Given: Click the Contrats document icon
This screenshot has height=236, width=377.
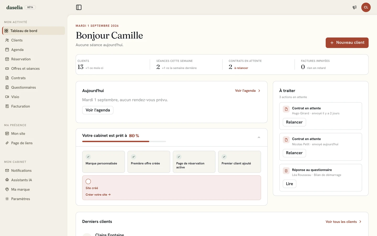Looking at the screenshot, I should (7, 78).
